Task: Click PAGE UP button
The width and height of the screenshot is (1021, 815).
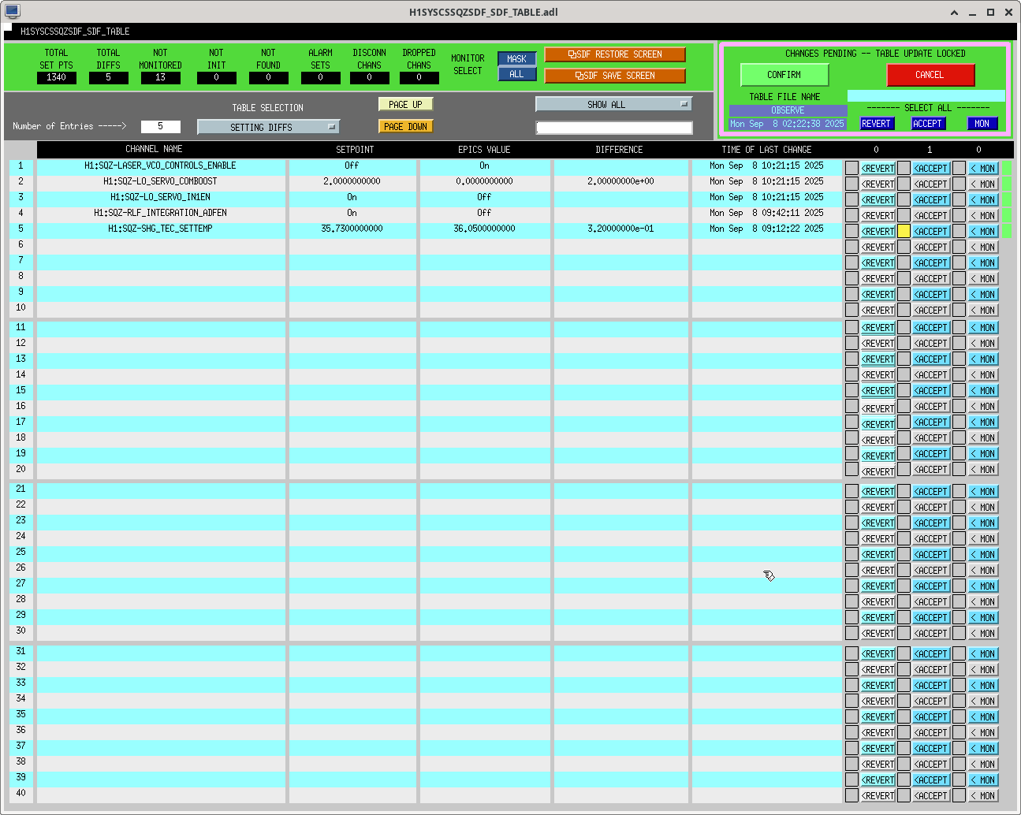Action: tap(405, 104)
